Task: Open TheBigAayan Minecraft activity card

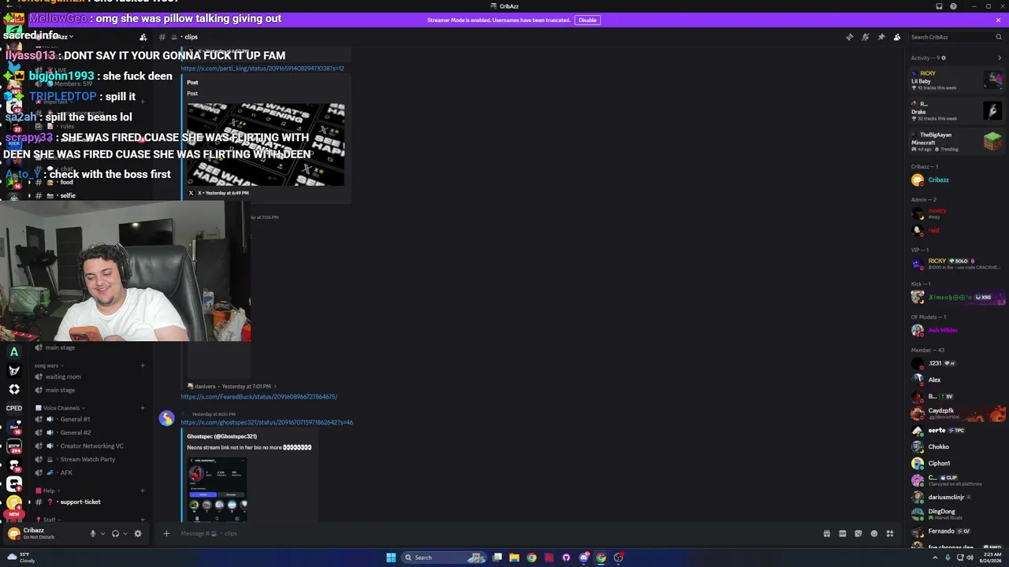Action: tap(957, 141)
